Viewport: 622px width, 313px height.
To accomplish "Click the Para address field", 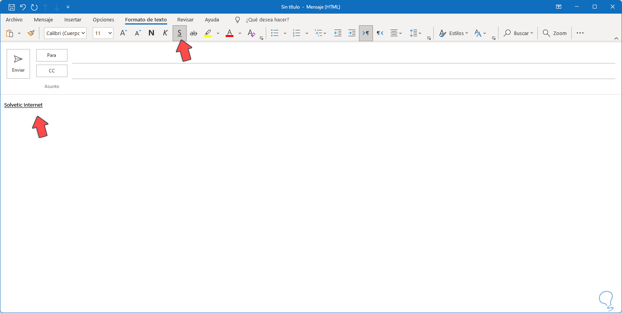I will coord(343,56).
